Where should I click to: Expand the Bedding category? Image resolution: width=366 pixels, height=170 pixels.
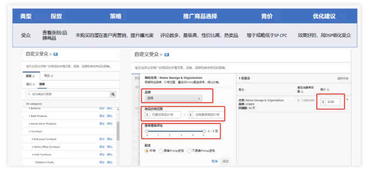(30, 108)
